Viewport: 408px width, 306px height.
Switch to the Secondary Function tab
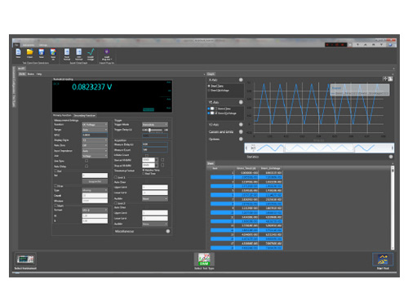tap(85, 116)
